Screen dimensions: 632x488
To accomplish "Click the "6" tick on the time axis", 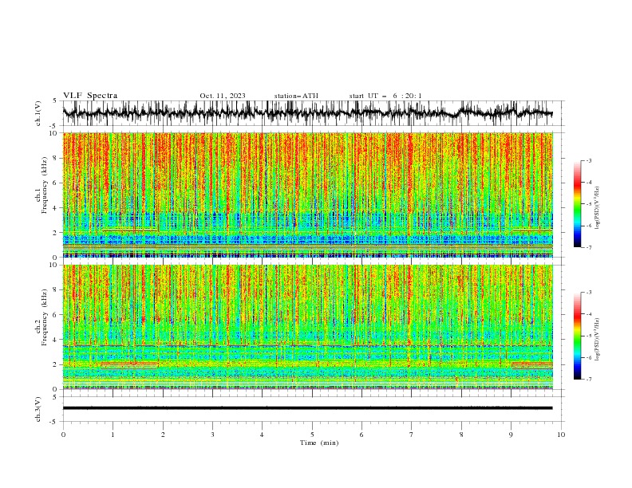I will (361, 435).
